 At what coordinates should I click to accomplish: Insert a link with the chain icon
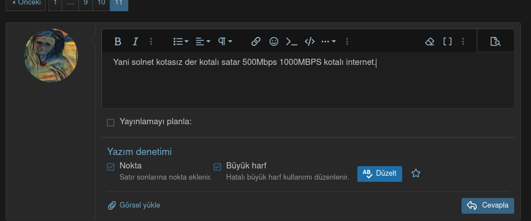tap(255, 41)
